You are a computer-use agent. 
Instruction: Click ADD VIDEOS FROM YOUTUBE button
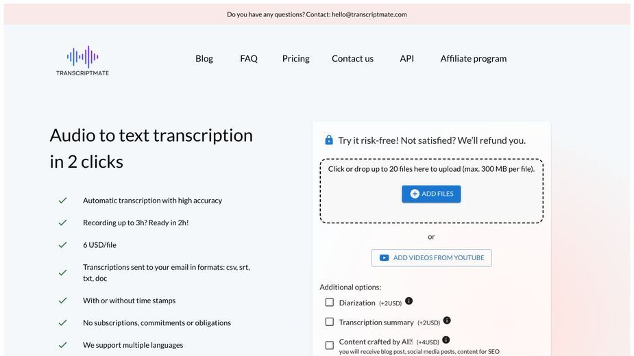(x=431, y=258)
